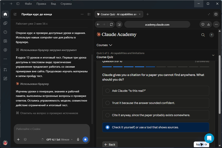Image resolution: width=222 pixels, height=148 pixels.
Task: Click the scroll up arrow of the page
Action: (219, 31)
